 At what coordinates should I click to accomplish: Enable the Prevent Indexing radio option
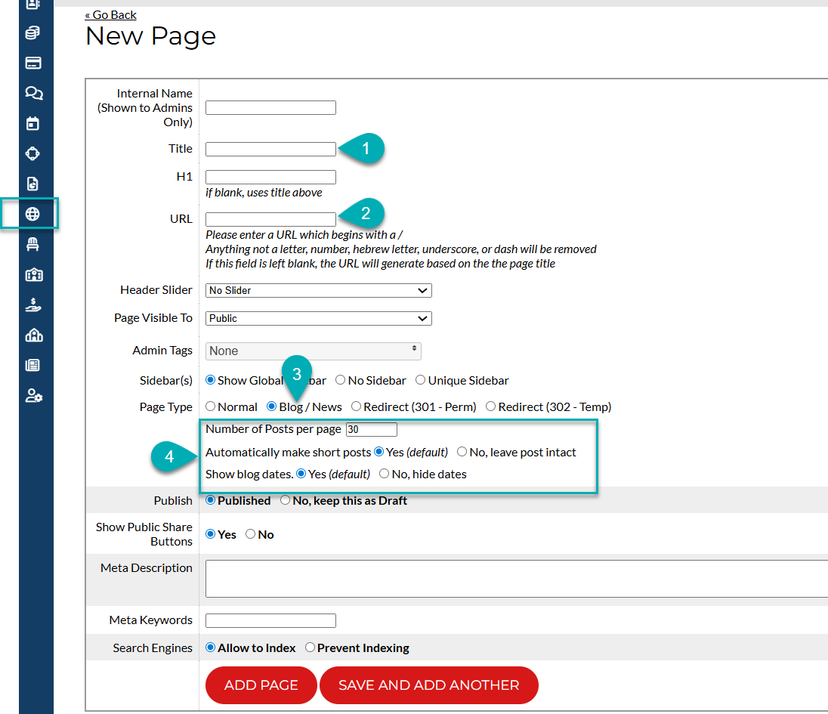310,648
